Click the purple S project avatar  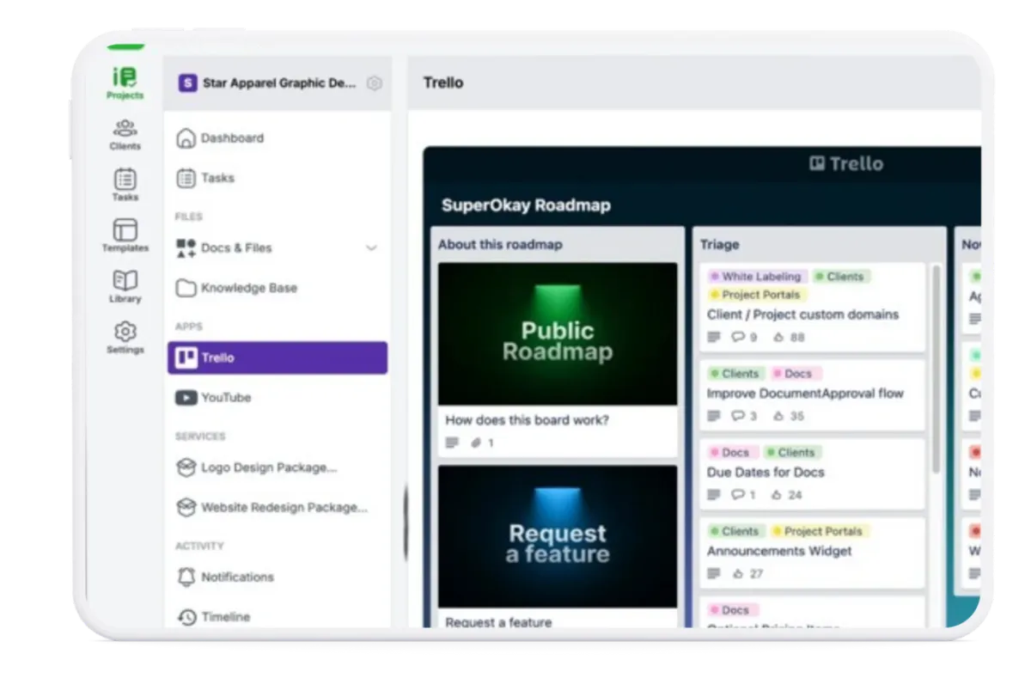point(187,83)
